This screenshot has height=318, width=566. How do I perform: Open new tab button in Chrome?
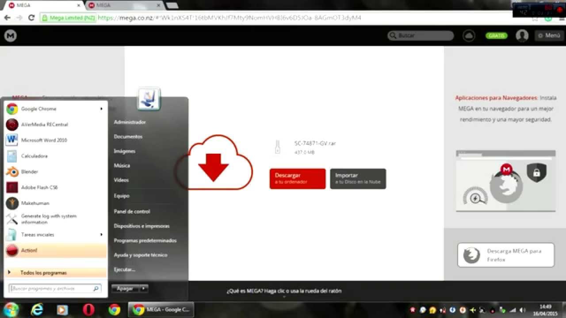click(172, 5)
